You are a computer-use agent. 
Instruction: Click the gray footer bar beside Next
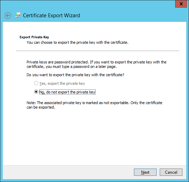[x=67, y=172]
